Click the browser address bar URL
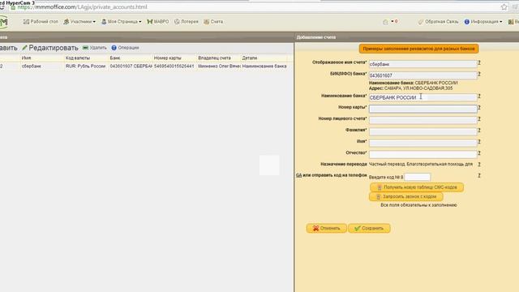This screenshot has width=519, height=292. coord(83,7)
